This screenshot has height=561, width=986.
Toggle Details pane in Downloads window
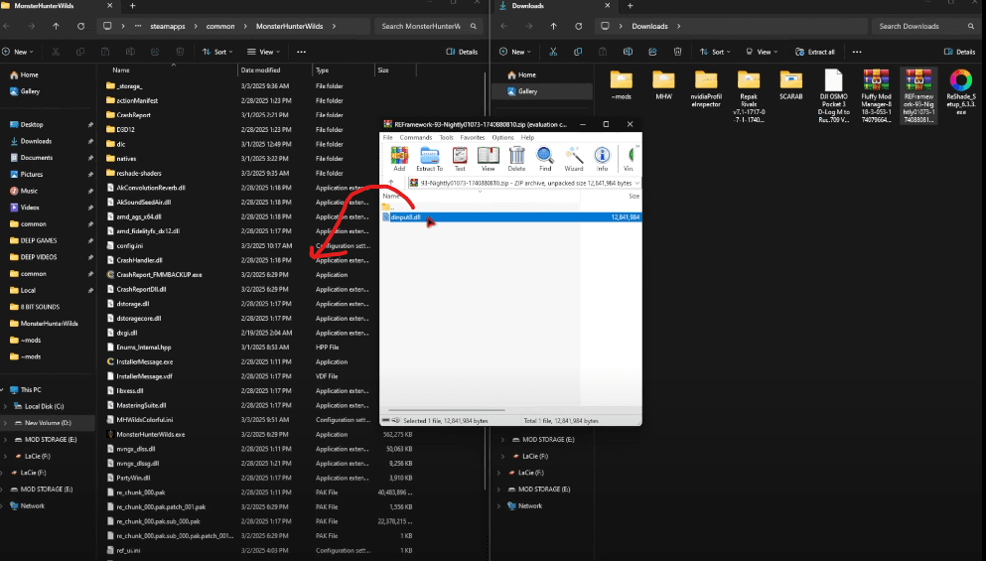pos(959,52)
